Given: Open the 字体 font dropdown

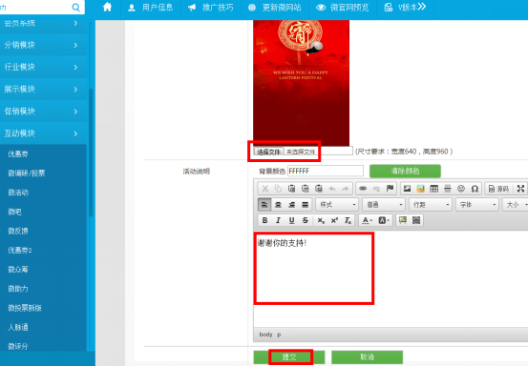Looking at the screenshot, I should [x=476, y=204].
